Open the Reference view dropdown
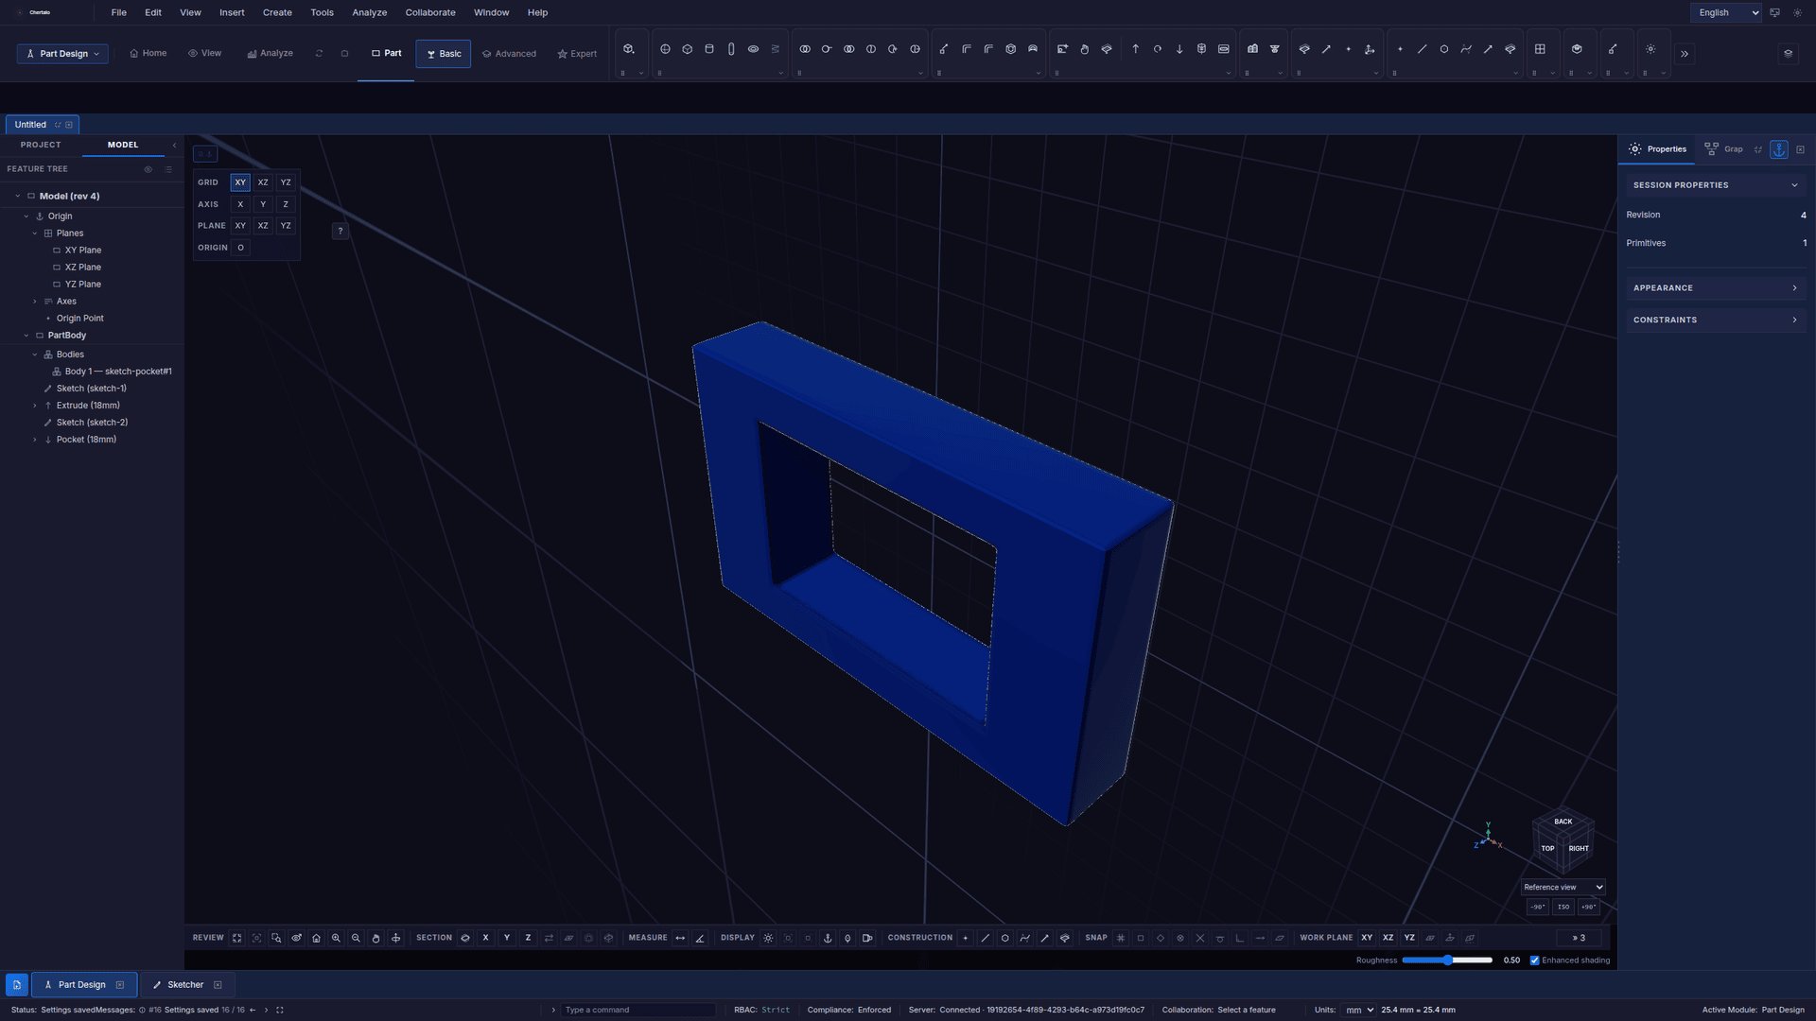This screenshot has width=1816, height=1021. 1563,888
